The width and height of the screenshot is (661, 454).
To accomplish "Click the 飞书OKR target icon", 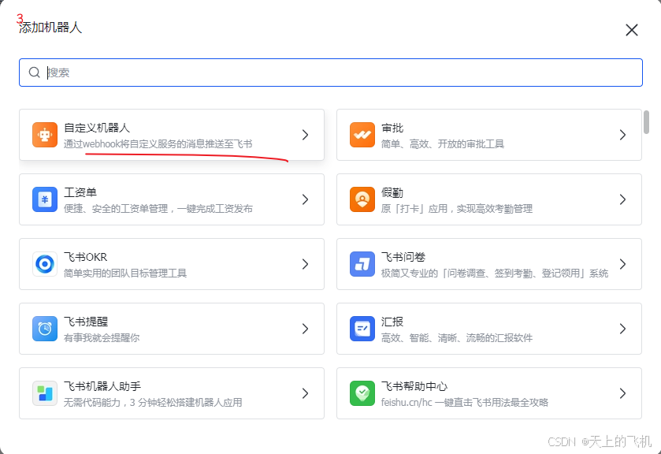I will pos(45,264).
